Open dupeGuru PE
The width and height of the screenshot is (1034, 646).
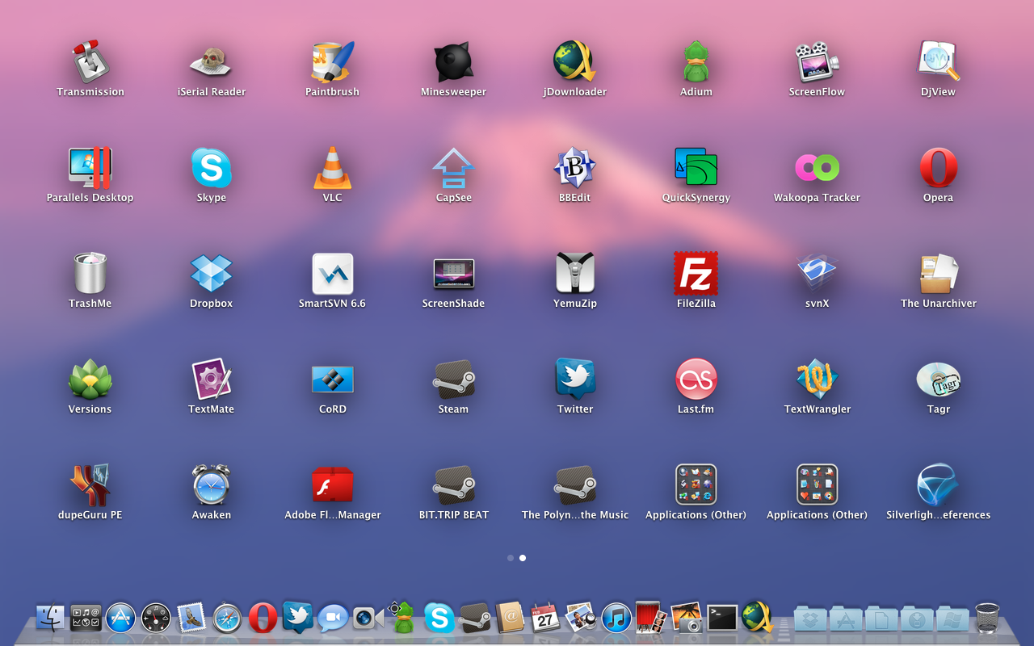[90, 485]
